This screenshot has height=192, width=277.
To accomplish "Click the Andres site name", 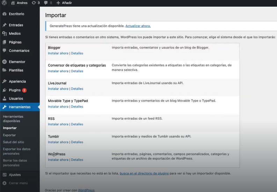I will 22,3.
